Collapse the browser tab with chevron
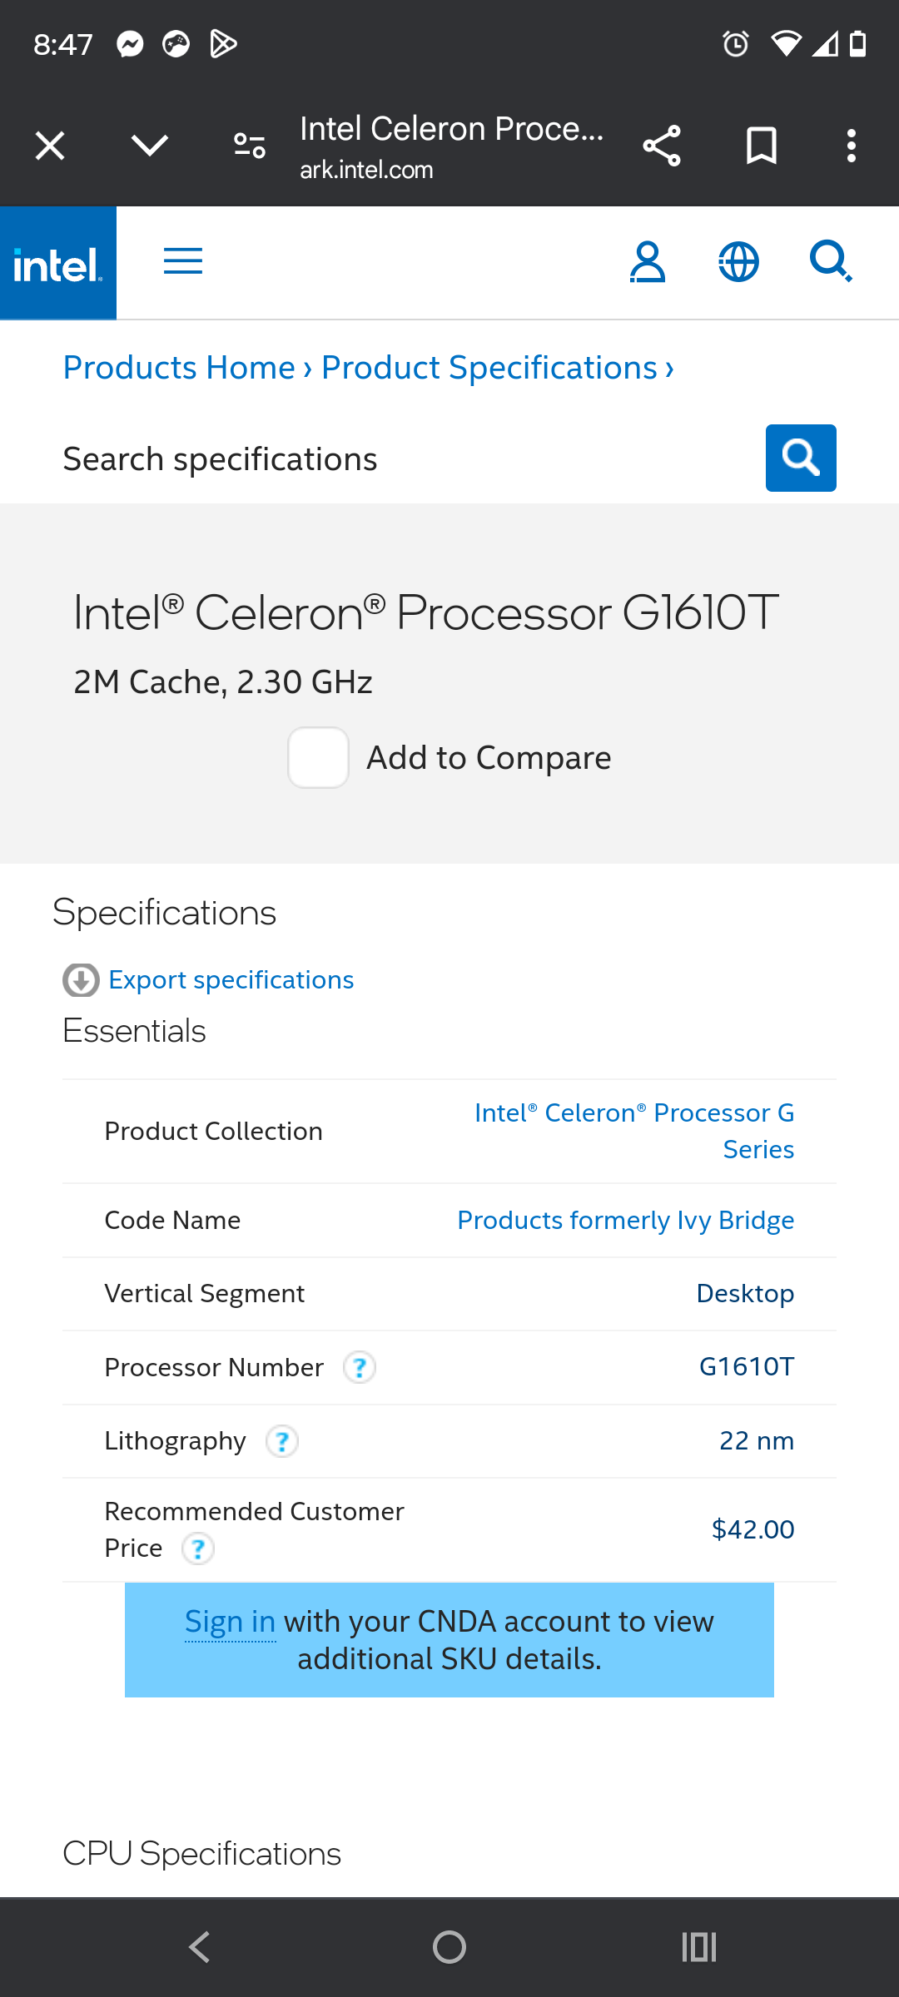 [x=150, y=146]
